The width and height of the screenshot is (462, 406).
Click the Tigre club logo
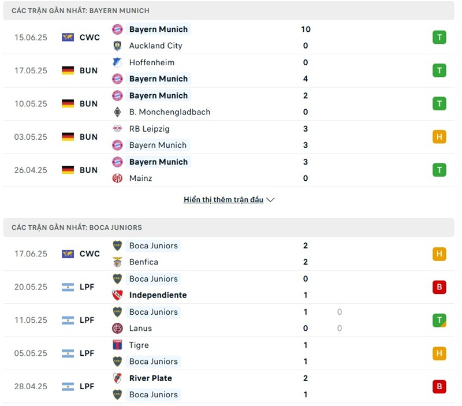click(x=117, y=345)
